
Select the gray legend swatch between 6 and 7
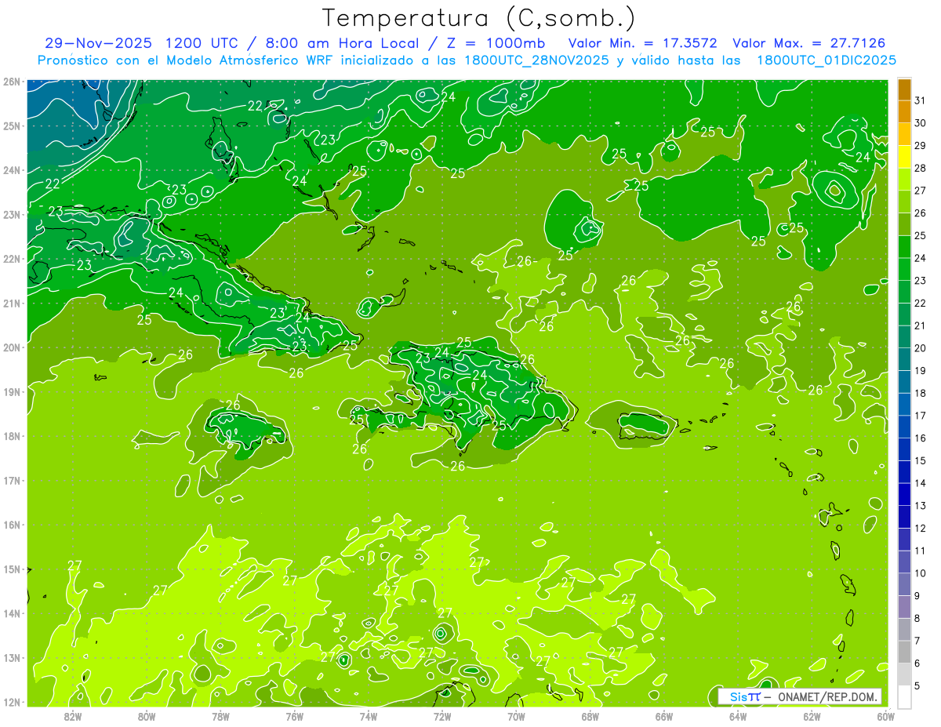[904, 652]
